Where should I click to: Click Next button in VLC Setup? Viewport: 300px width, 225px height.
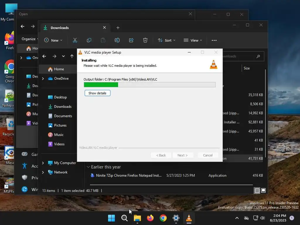pos(183,155)
